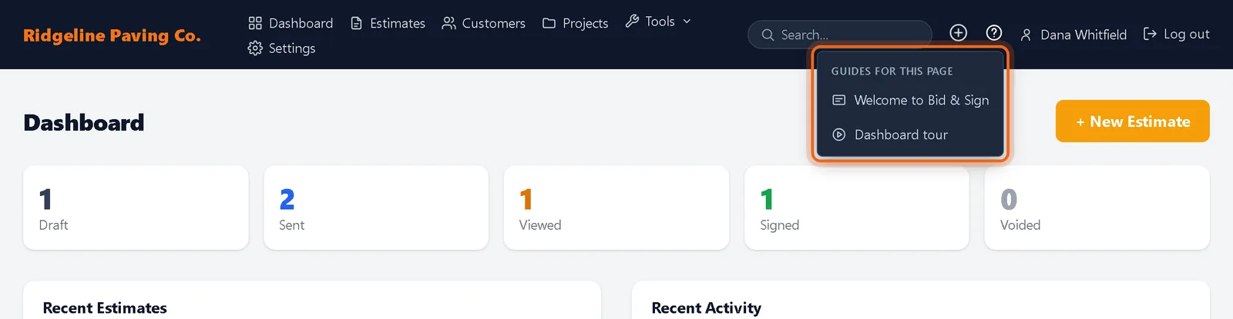
Task: Focus the Search input field
Action: pyautogui.click(x=840, y=35)
